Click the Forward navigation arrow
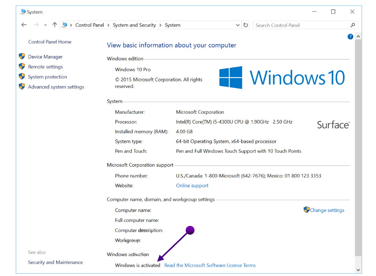Screen dimensions: 376x276 point(36,25)
